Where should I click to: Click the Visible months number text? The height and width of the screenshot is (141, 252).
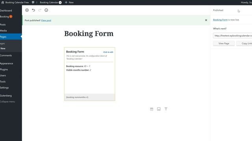point(79,70)
